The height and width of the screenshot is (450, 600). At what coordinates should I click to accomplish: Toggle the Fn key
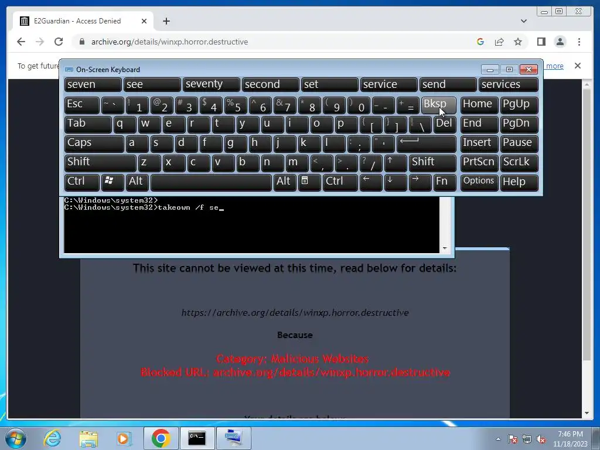pos(445,183)
